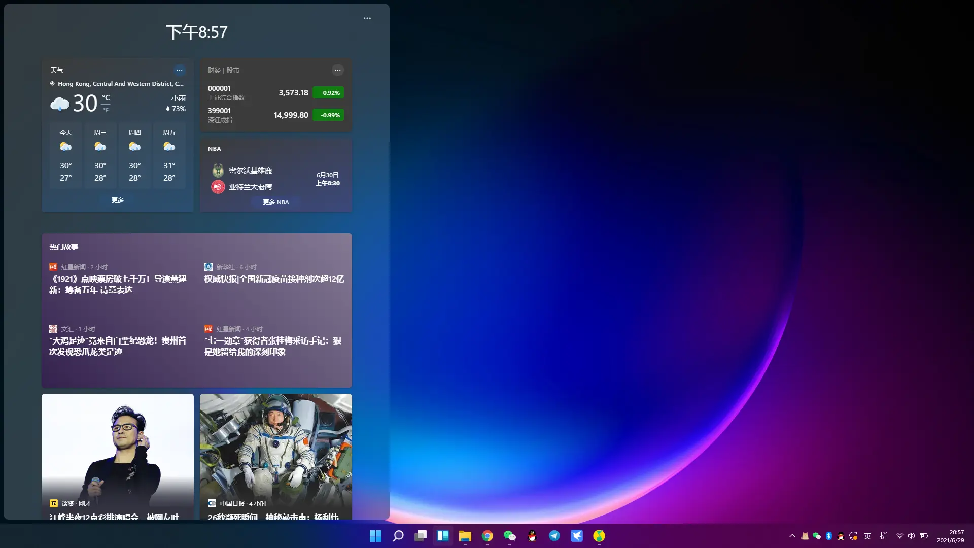Viewport: 974px width, 548px height.
Task: Click the WeChat system tray icon
Action: [x=817, y=536]
